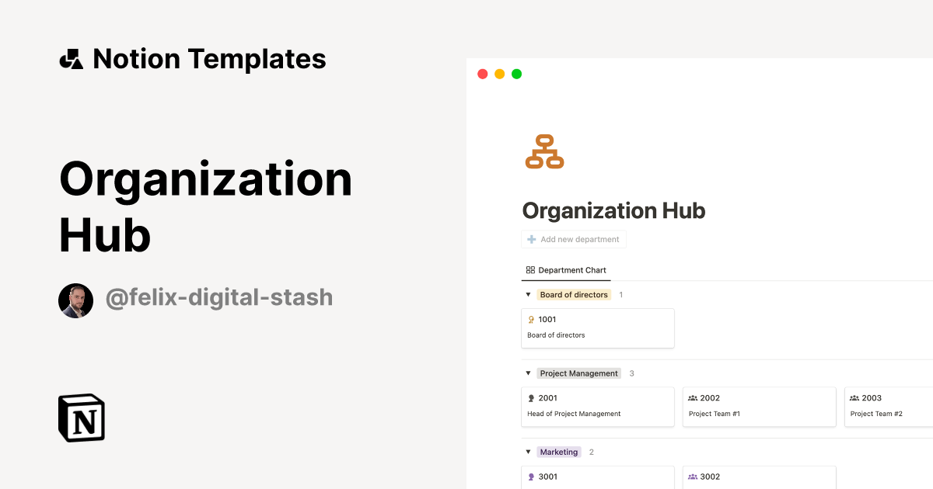The height and width of the screenshot is (489, 933).
Task: Click the grid icon beside Department Chart
Action: 529,269
